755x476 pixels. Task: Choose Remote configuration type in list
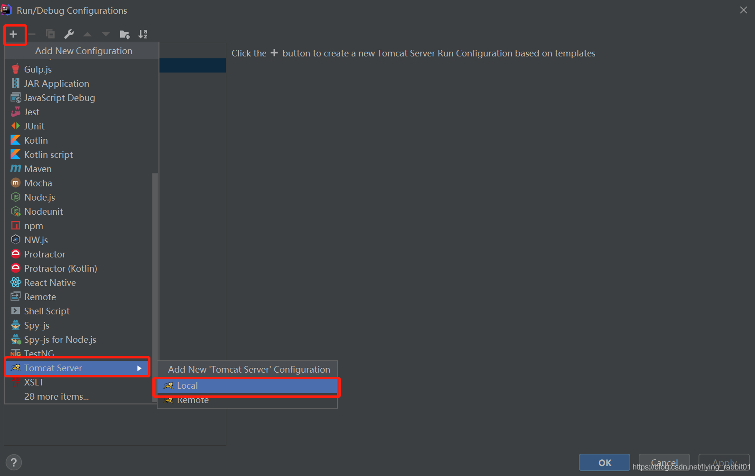click(x=78, y=297)
